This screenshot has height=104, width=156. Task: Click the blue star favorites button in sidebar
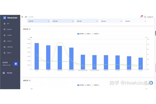[16, 64]
